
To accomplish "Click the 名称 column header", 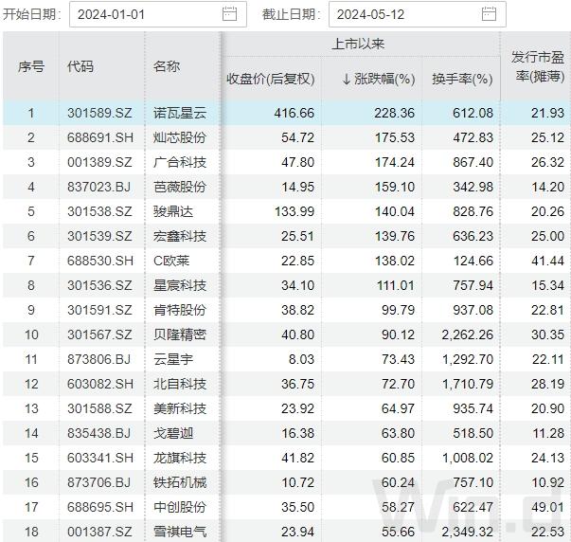I will click(x=167, y=66).
